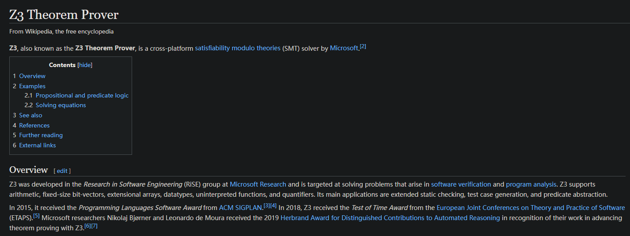Open Further reading contents entry
Image resolution: width=630 pixels, height=236 pixels.
(41, 135)
